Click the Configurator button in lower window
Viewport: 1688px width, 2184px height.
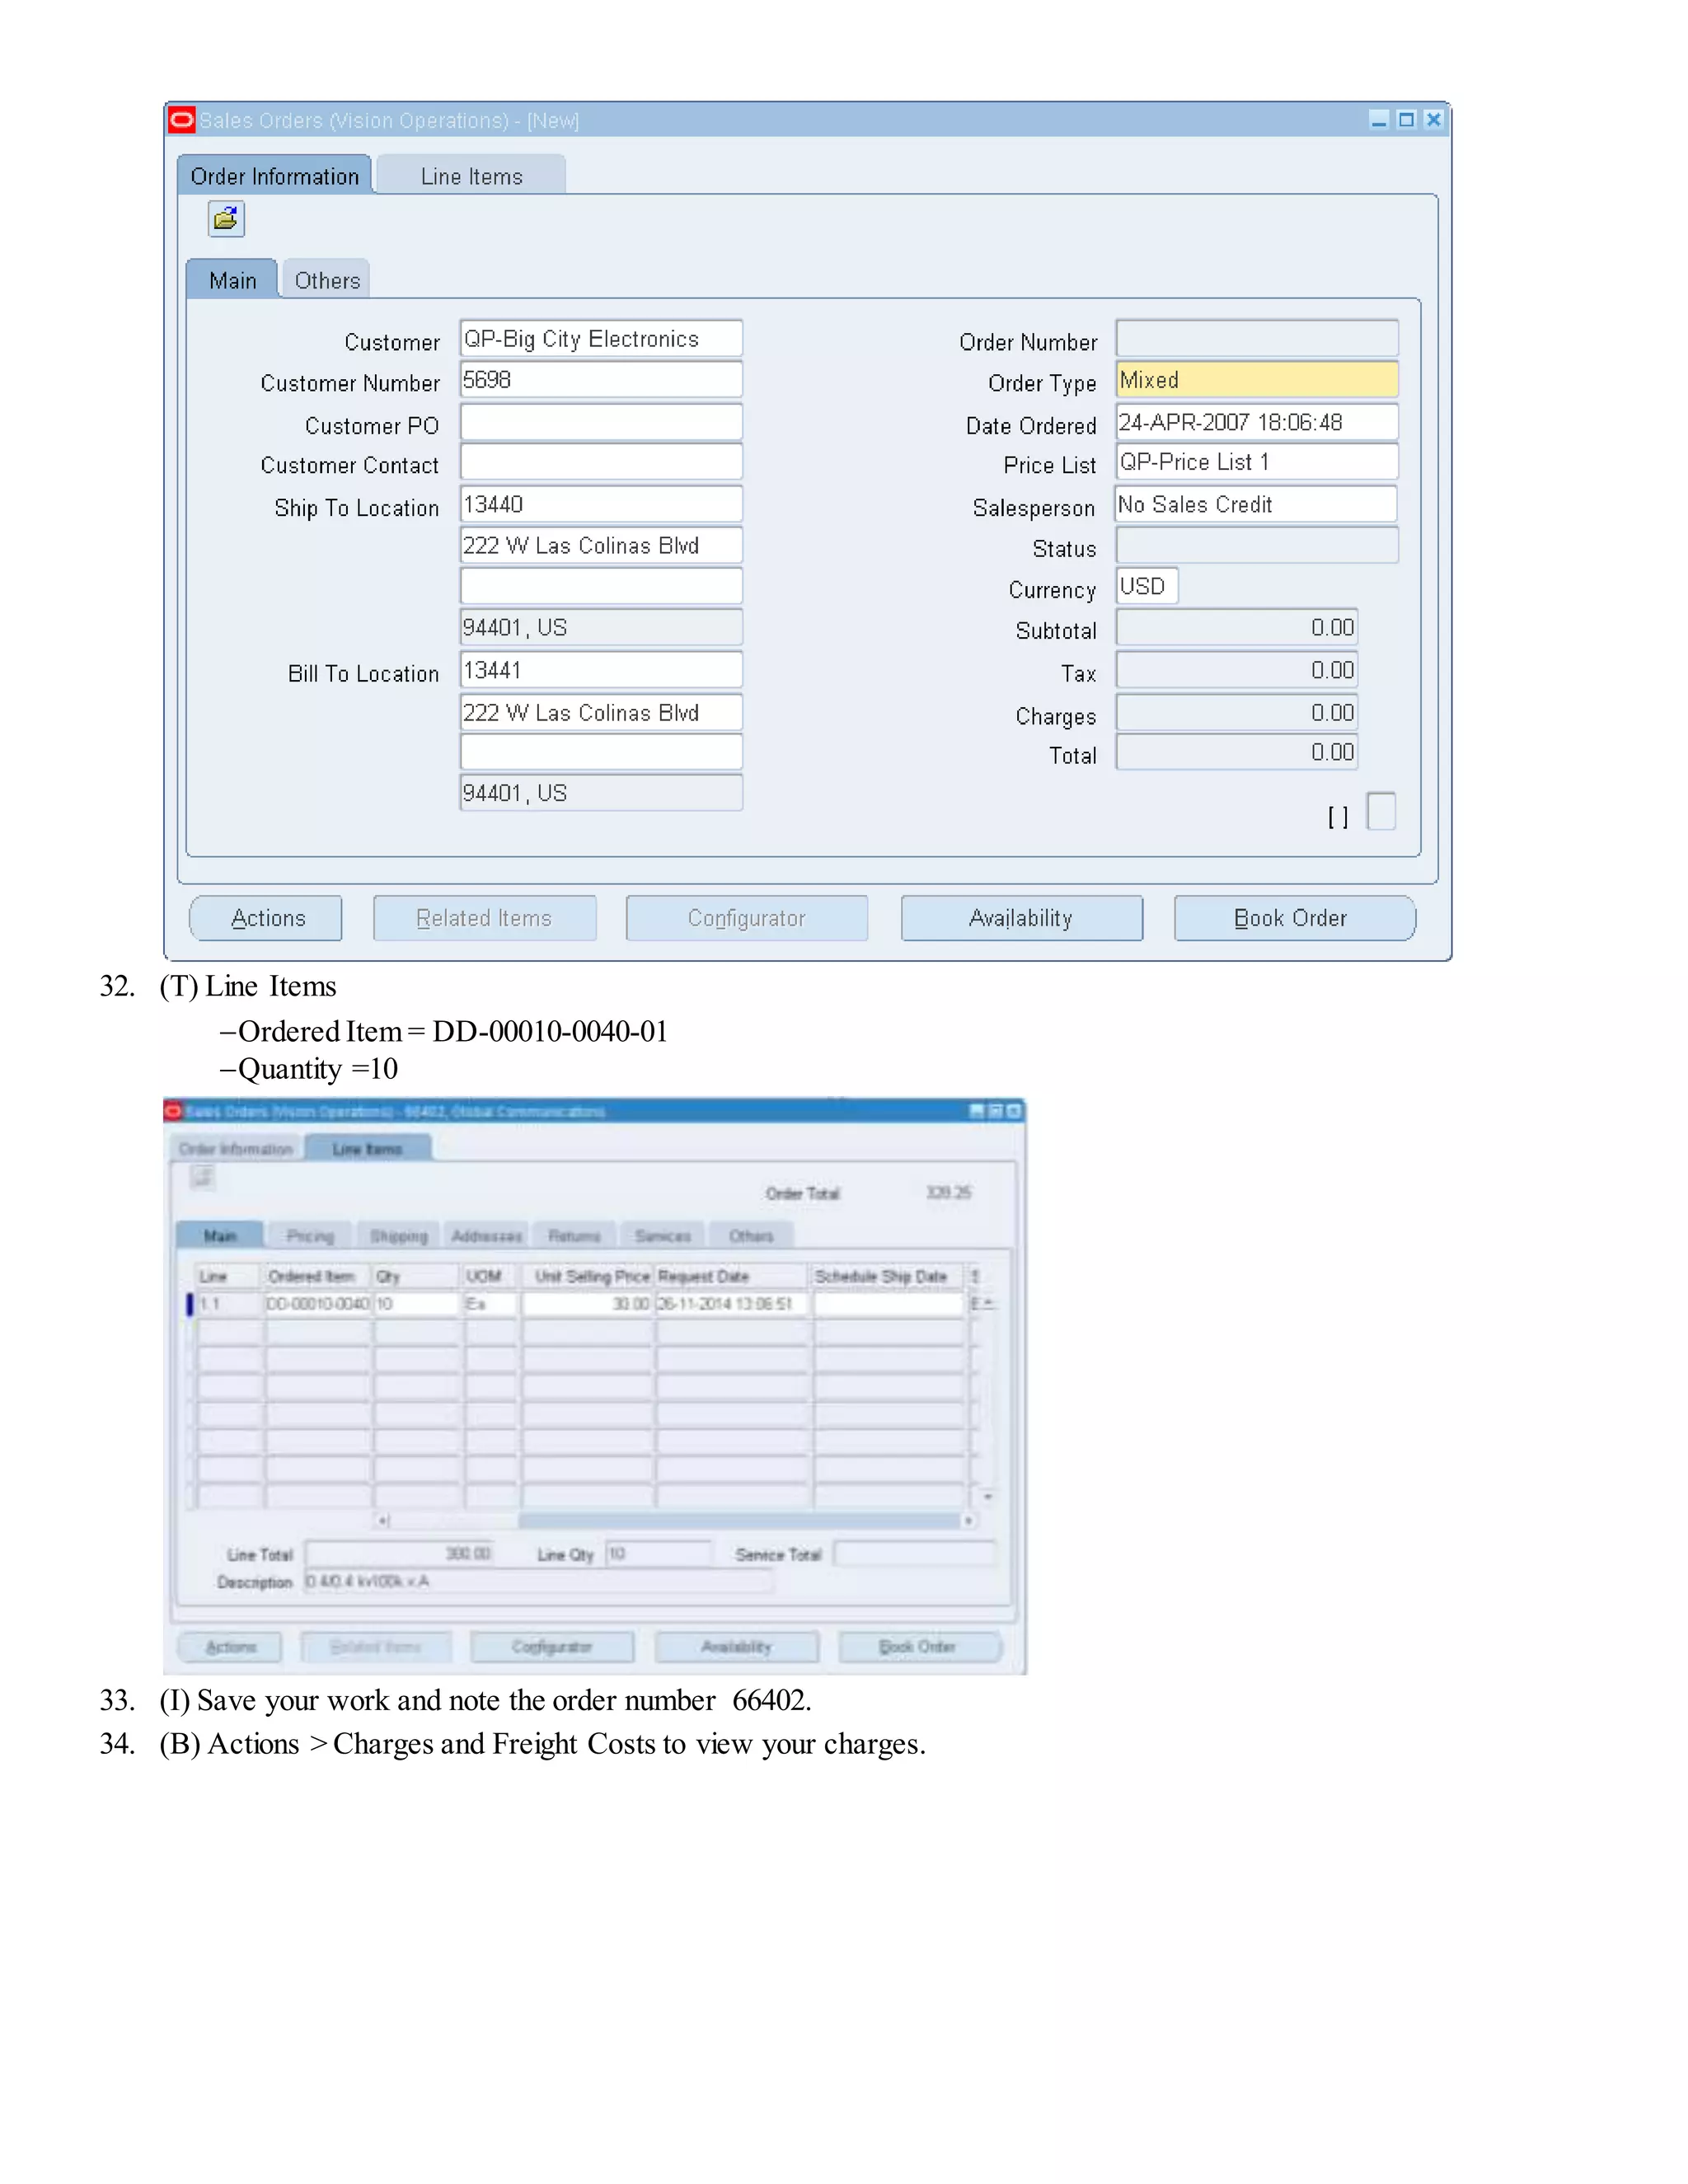pyautogui.click(x=552, y=1646)
